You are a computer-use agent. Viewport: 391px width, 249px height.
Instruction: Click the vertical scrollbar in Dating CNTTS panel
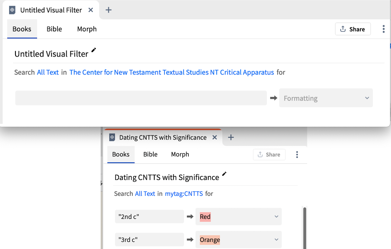304,228
